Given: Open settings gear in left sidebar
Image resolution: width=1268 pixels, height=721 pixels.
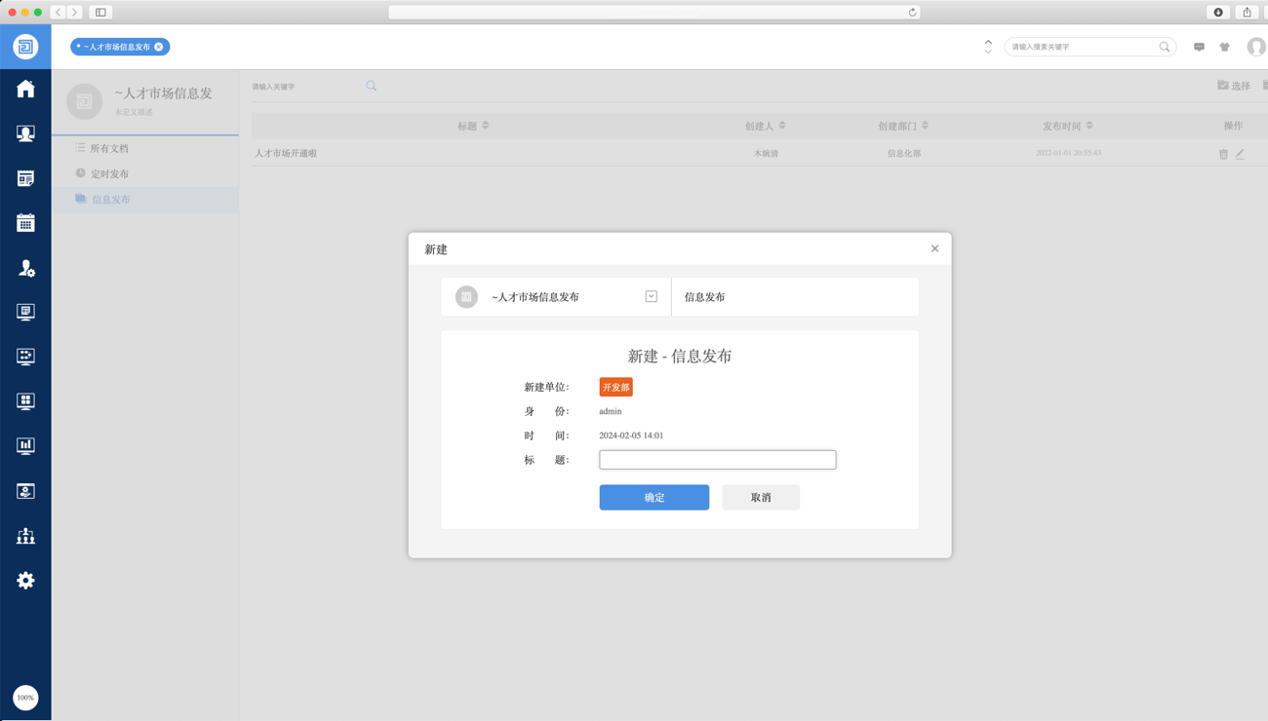Looking at the screenshot, I should click(25, 581).
